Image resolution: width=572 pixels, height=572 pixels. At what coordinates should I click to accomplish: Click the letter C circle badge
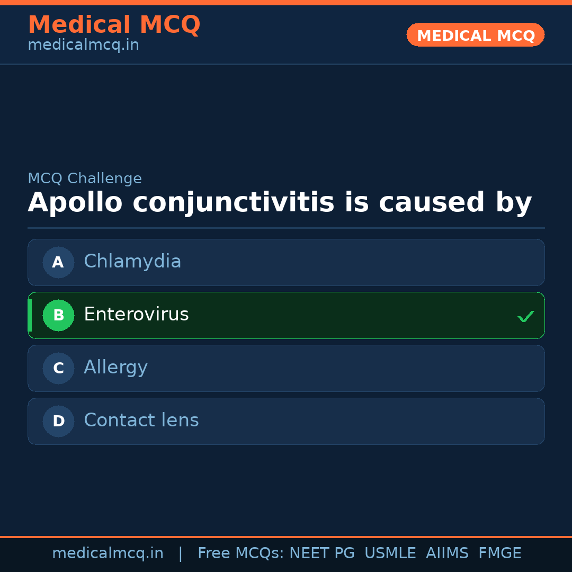pyautogui.click(x=58, y=368)
